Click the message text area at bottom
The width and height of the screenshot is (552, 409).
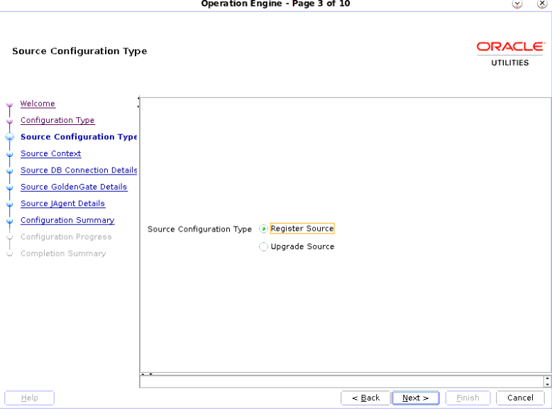342,381
